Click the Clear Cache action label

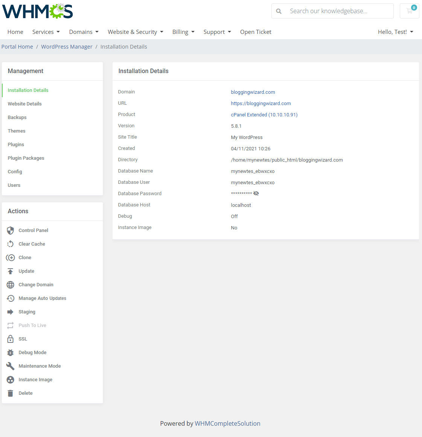pos(32,244)
